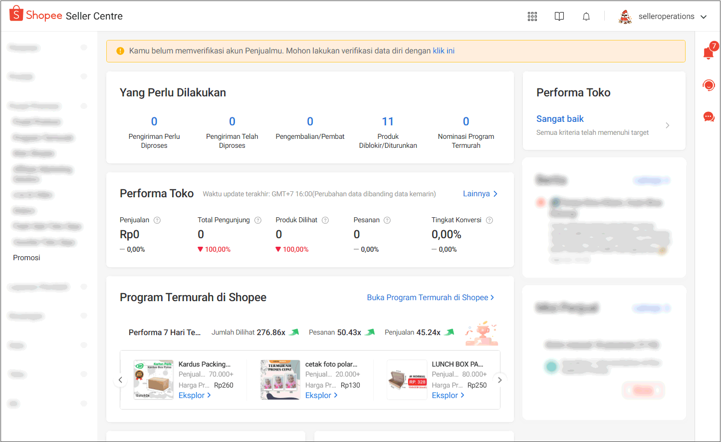Click the LUNCH BOX product thumbnail
Screen dimensions: 721x442
click(x=407, y=380)
